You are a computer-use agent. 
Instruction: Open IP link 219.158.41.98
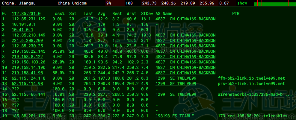tap(27, 73)
